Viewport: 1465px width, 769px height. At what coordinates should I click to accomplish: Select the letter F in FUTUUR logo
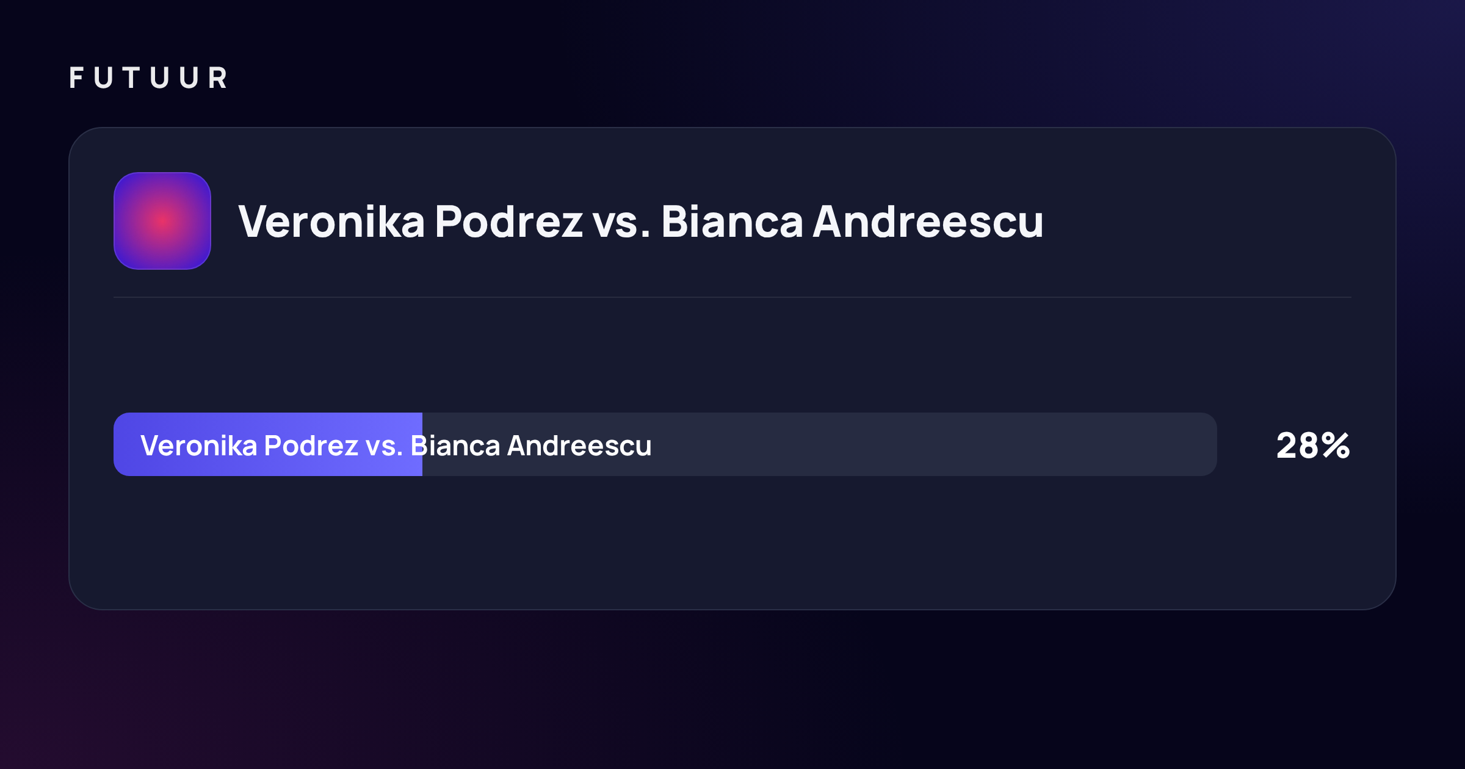(76, 78)
